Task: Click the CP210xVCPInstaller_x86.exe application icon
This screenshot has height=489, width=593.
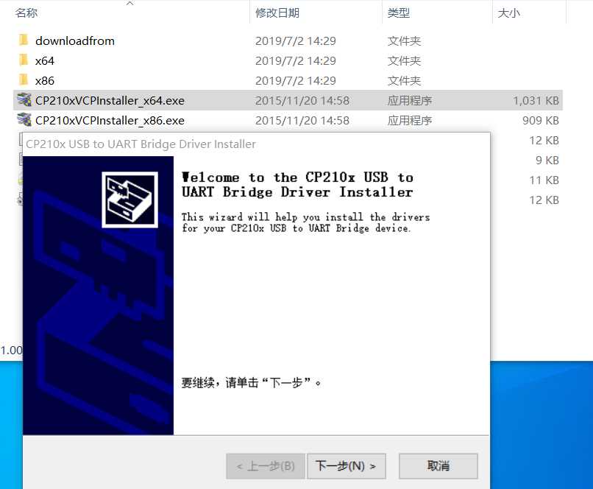Action: pyautogui.click(x=24, y=120)
